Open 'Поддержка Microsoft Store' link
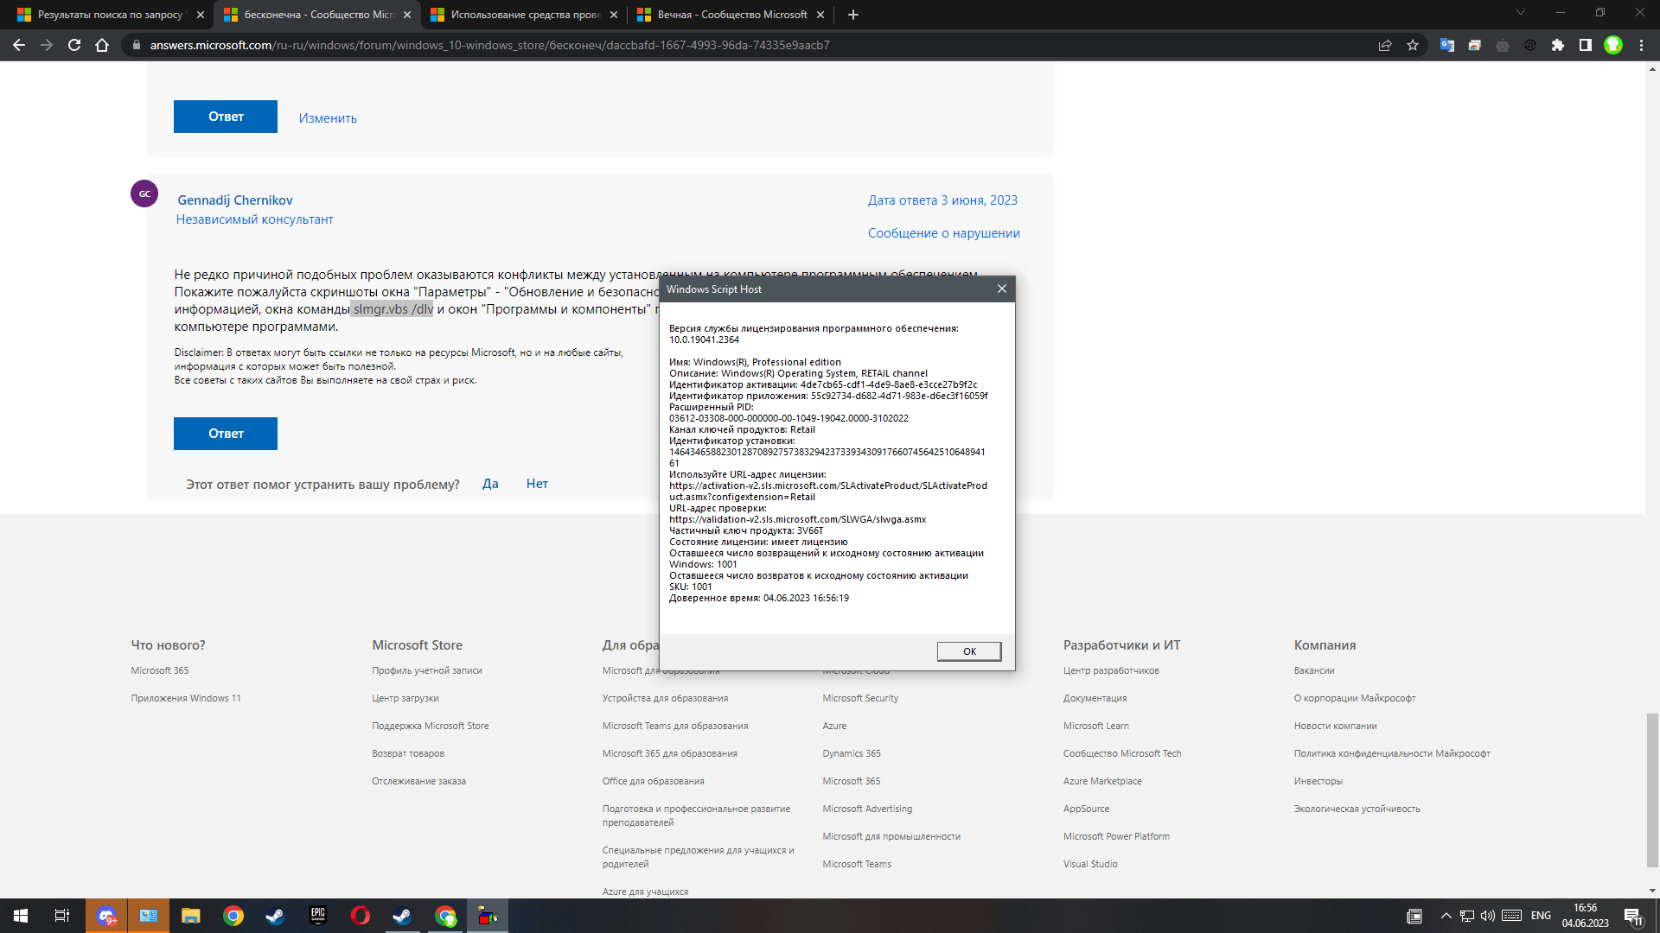This screenshot has width=1660, height=933. pos(431,726)
